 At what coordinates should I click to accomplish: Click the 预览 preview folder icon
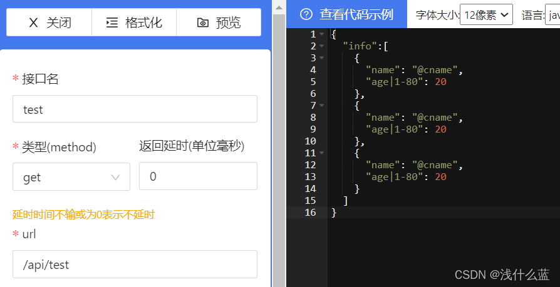(202, 23)
